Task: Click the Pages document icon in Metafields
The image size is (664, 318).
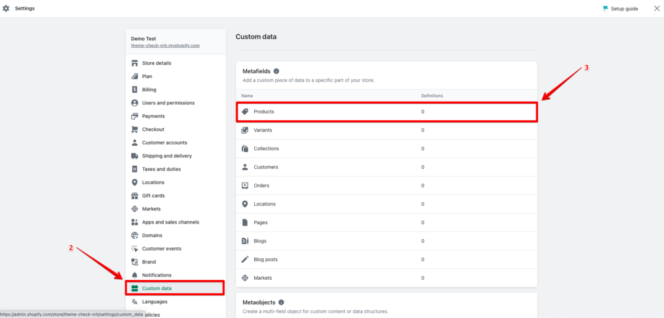Action: pyautogui.click(x=244, y=222)
